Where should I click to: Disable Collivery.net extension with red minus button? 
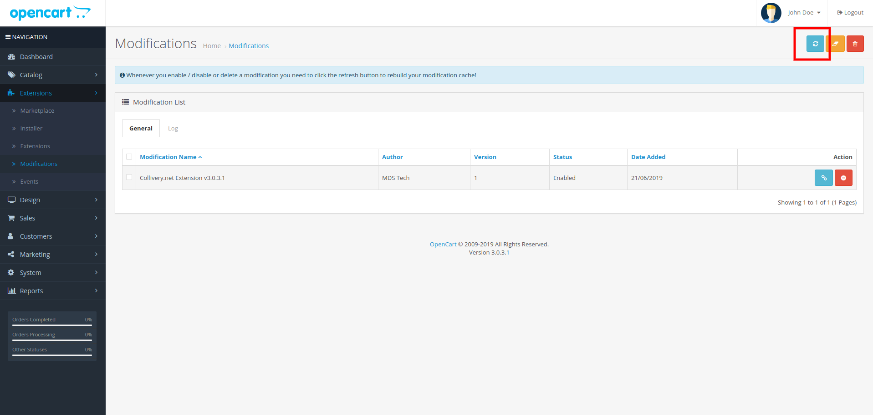point(843,178)
